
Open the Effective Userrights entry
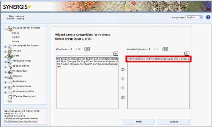24,96
